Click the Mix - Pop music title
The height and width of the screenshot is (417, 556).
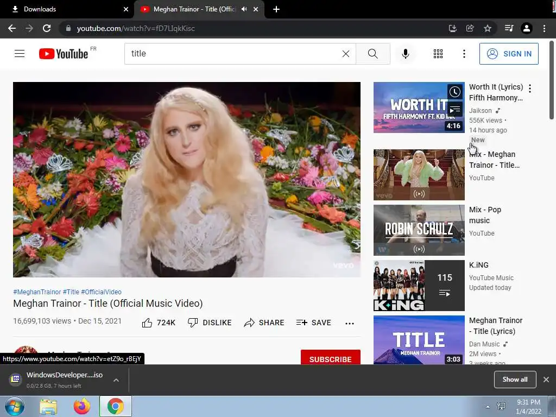(x=485, y=215)
